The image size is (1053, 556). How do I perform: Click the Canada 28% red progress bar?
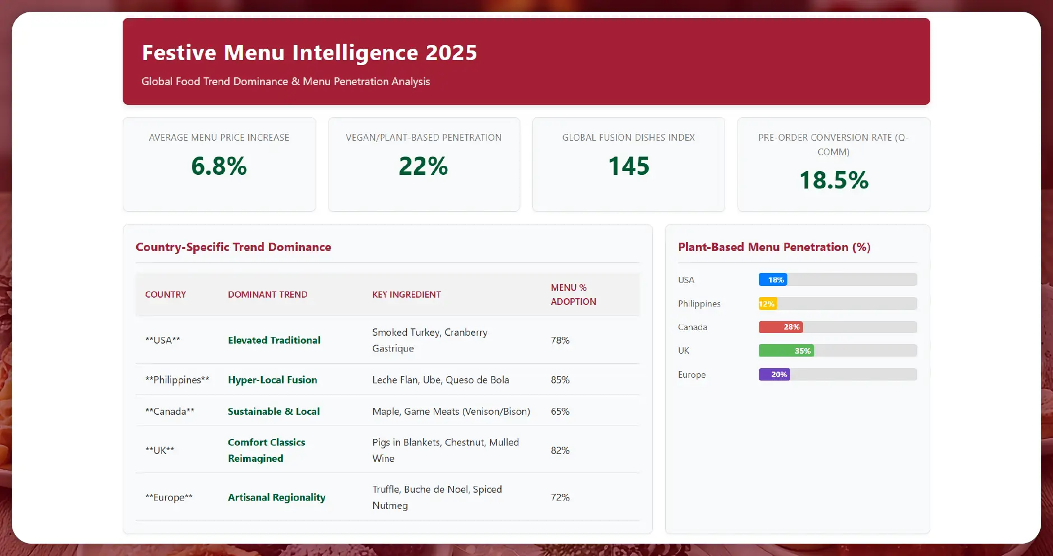coord(781,327)
